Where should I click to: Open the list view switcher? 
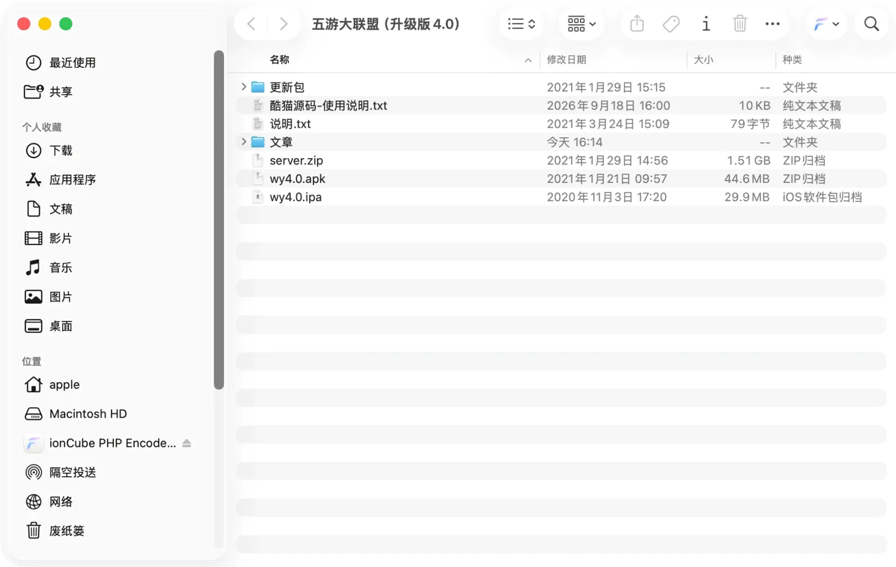pyautogui.click(x=522, y=24)
